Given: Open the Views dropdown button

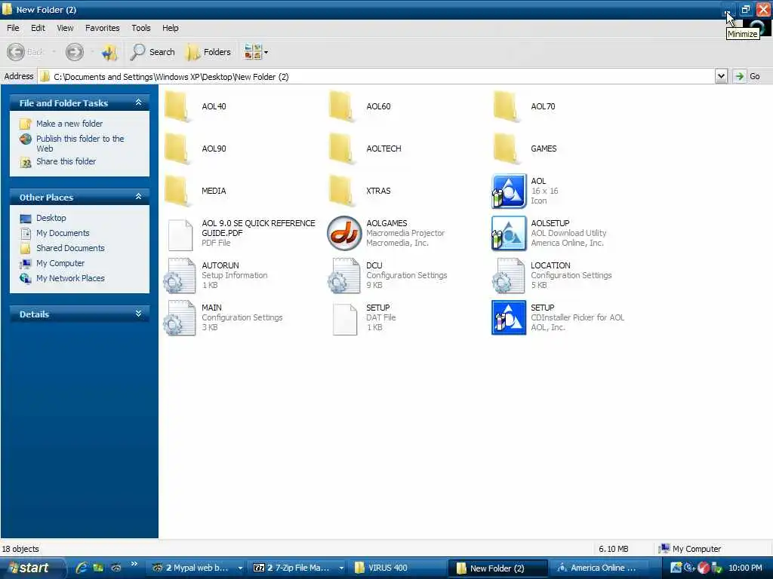Looking at the screenshot, I should (256, 52).
